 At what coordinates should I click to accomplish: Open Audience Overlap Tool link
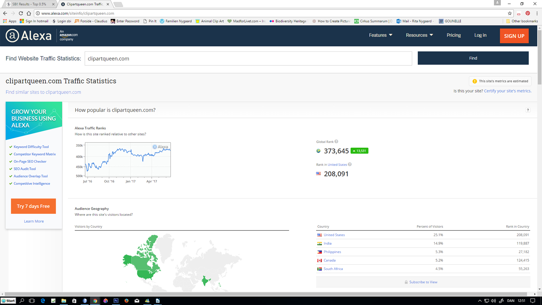[31, 176]
